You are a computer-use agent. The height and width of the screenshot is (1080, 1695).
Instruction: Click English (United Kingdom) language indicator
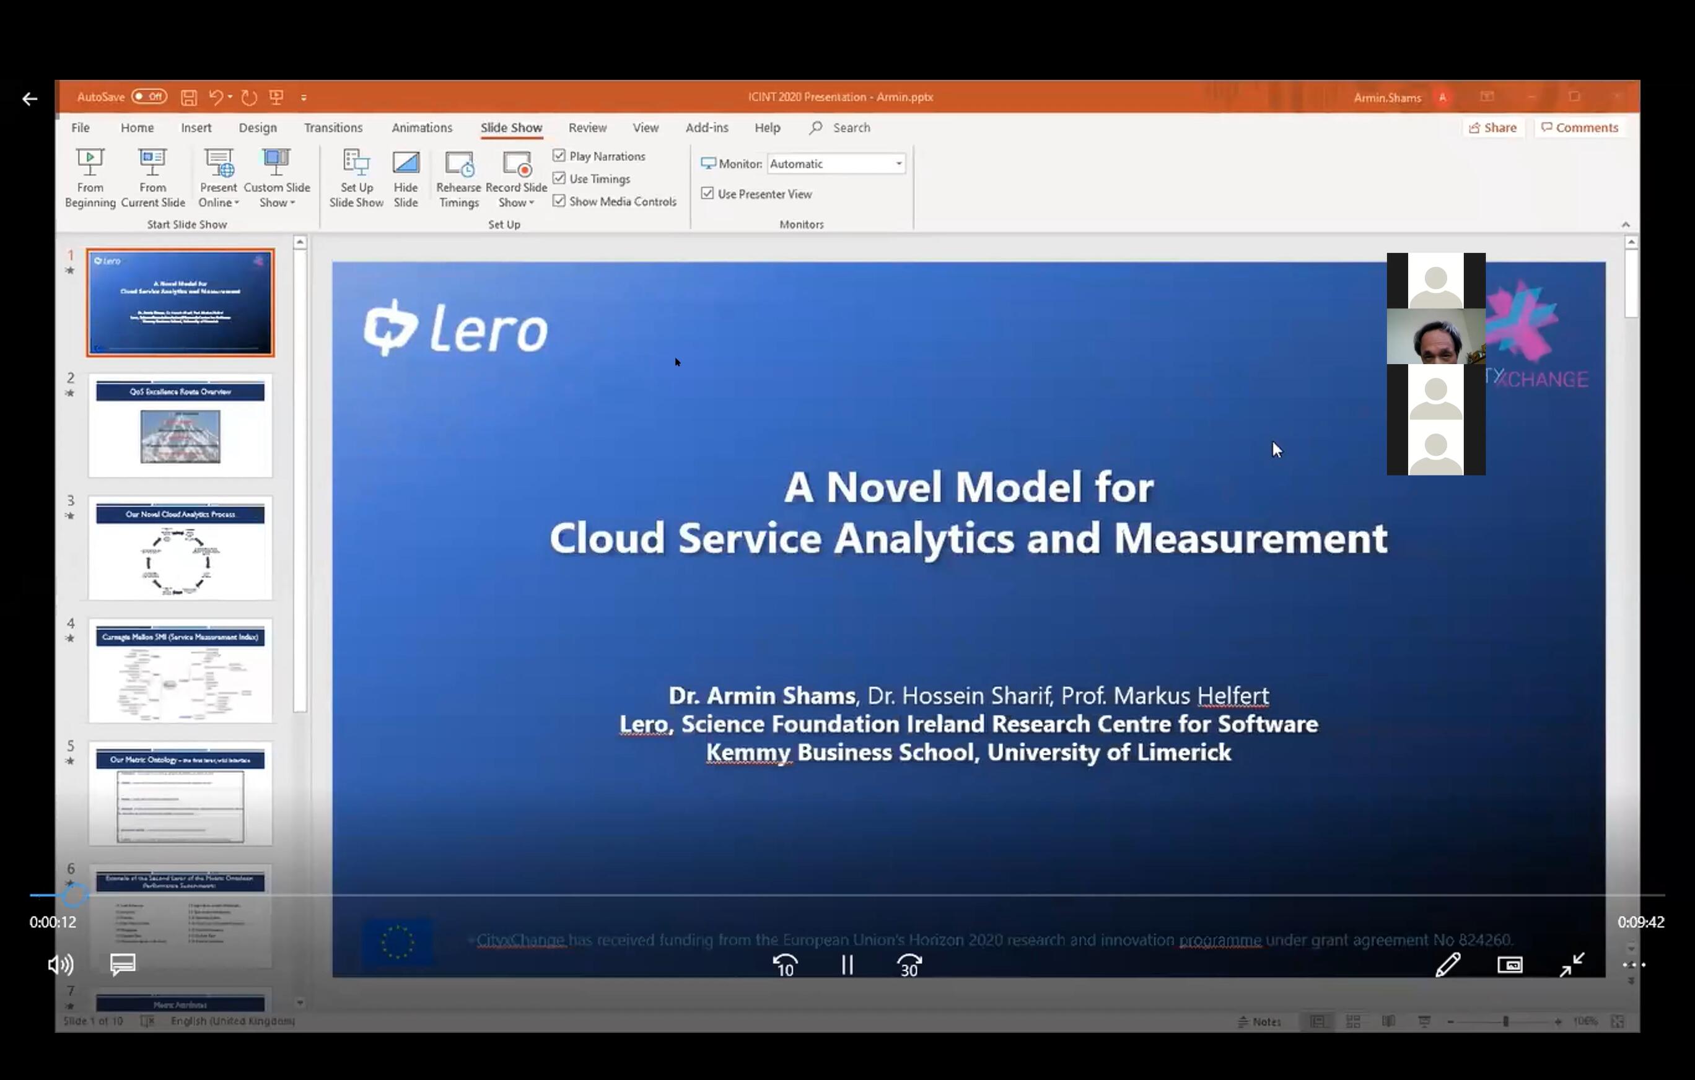pos(233,1021)
